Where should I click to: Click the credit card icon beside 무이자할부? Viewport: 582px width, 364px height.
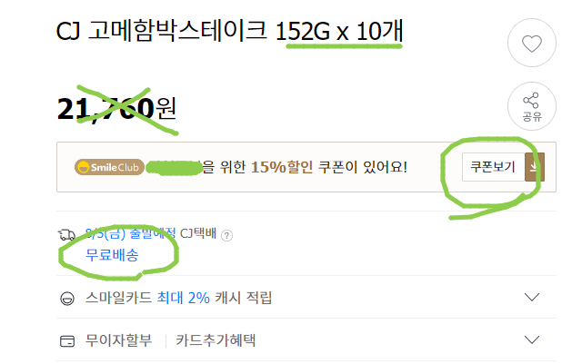pyautogui.click(x=67, y=341)
